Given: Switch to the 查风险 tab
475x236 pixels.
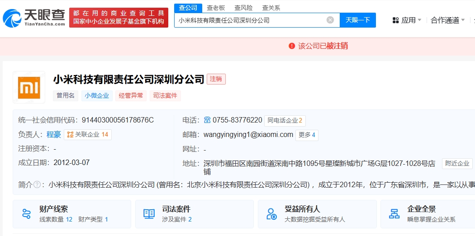Looking at the screenshot, I should (x=243, y=8).
